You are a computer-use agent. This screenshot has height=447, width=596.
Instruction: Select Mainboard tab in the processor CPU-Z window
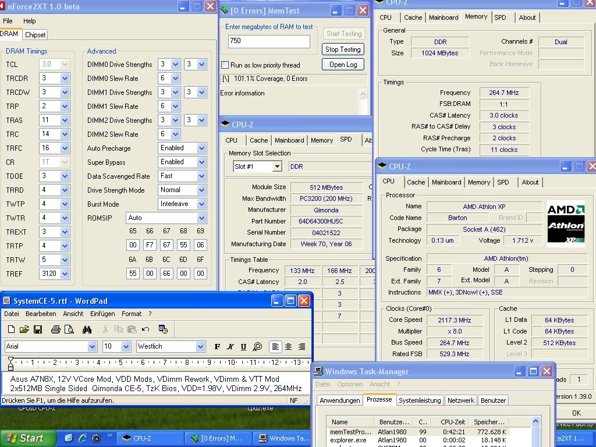446,182
